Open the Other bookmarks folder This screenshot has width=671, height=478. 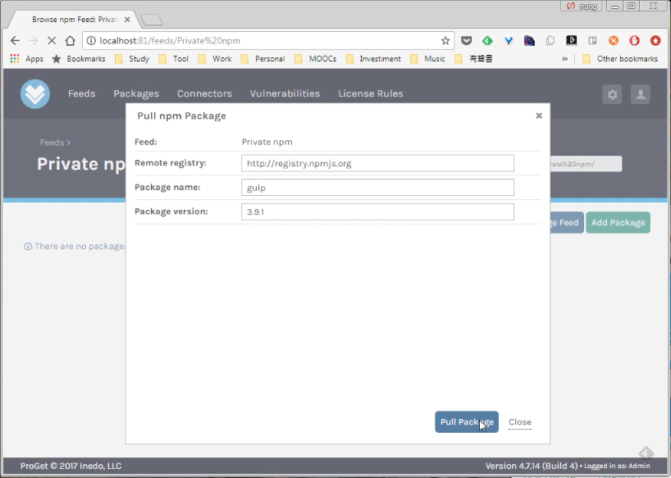[x=620, y=58]
